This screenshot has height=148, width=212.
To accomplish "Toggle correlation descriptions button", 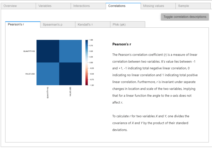I will tap(185, 17).
